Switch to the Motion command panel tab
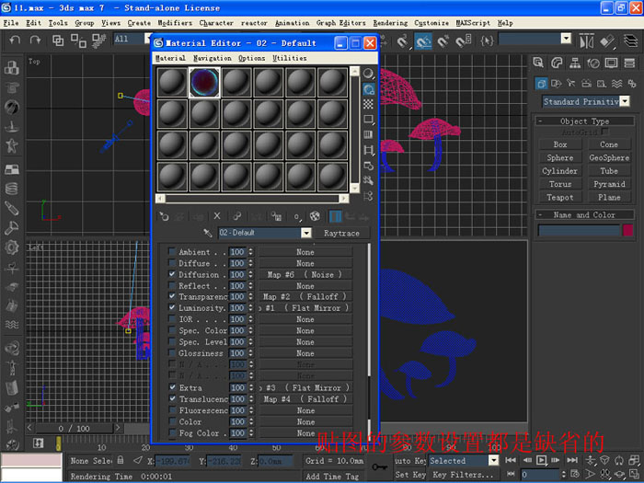This screenshot has height=483, width=644. [593, 63]
